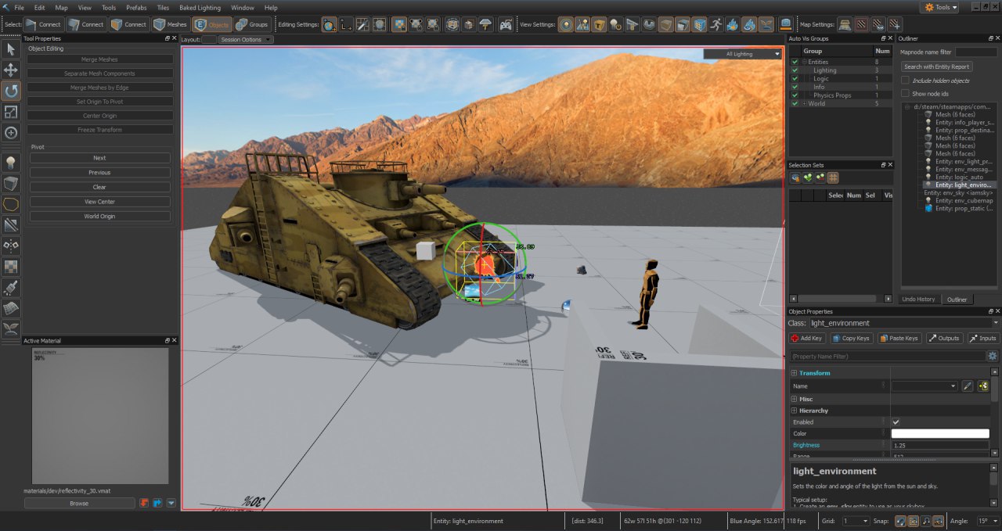Click the Mapnode name filter field
1002x531 pixels.
(976, 52)
